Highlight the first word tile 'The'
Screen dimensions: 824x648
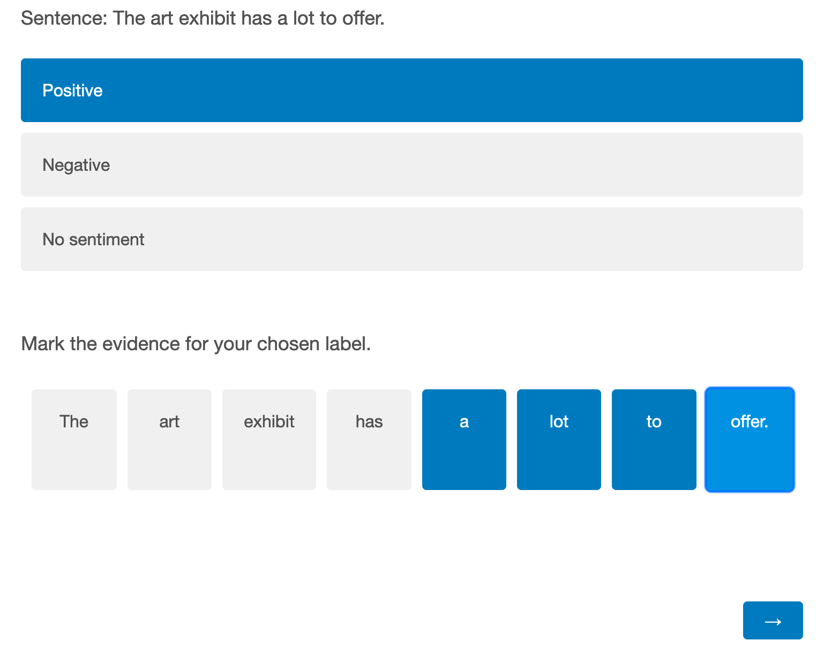[74, 440]
